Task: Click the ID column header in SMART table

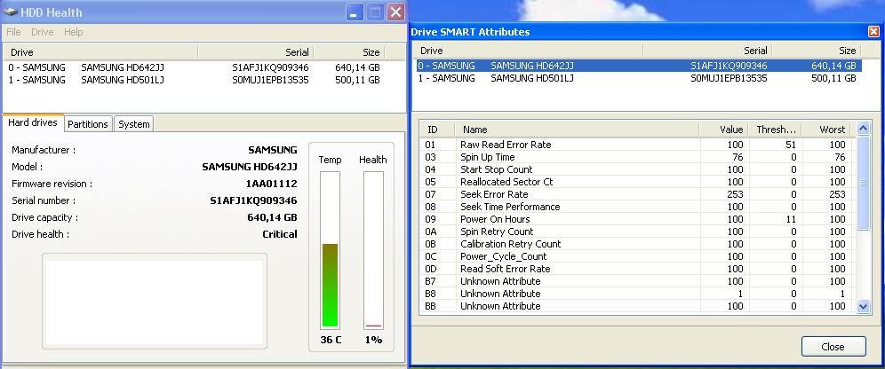Action: coord(437,130)
